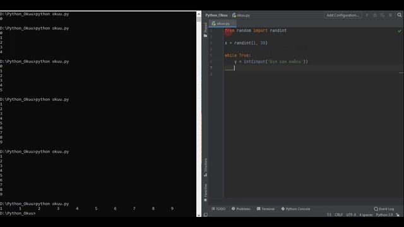Click the last command prompt line D:\Python_Okuu>

click(x=18, y=213)
